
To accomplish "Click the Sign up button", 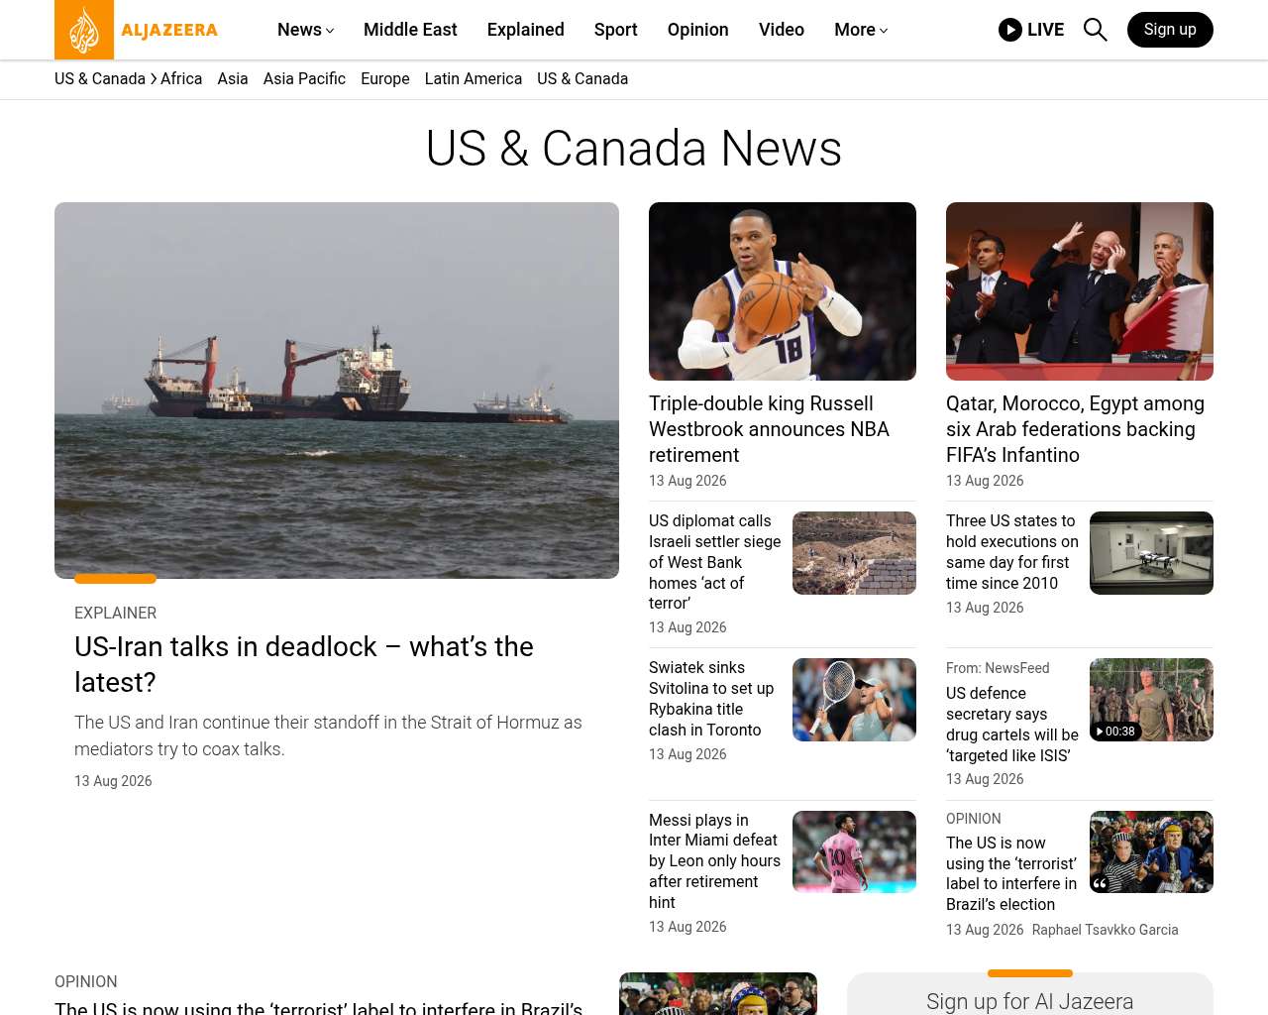I will pyautogui.click(x=1170, y=30).
